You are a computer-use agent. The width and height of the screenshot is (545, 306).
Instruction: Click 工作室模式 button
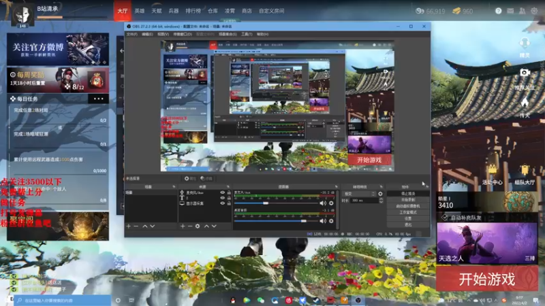tap(408, 212)
